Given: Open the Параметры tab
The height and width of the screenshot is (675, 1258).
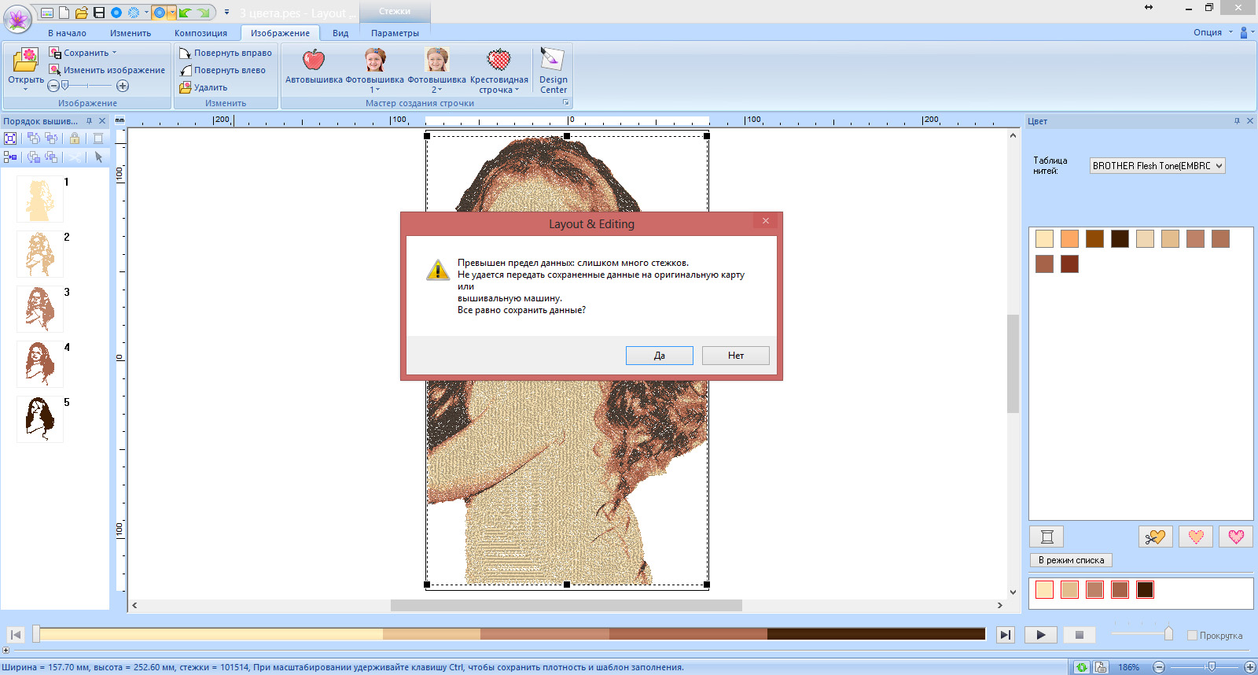Looking at the screenshot, I should (x=395, y=33).
